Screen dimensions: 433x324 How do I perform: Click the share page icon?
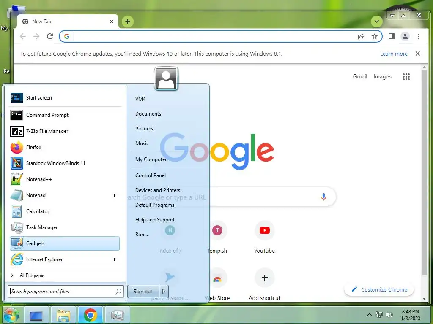pos(361,36)
